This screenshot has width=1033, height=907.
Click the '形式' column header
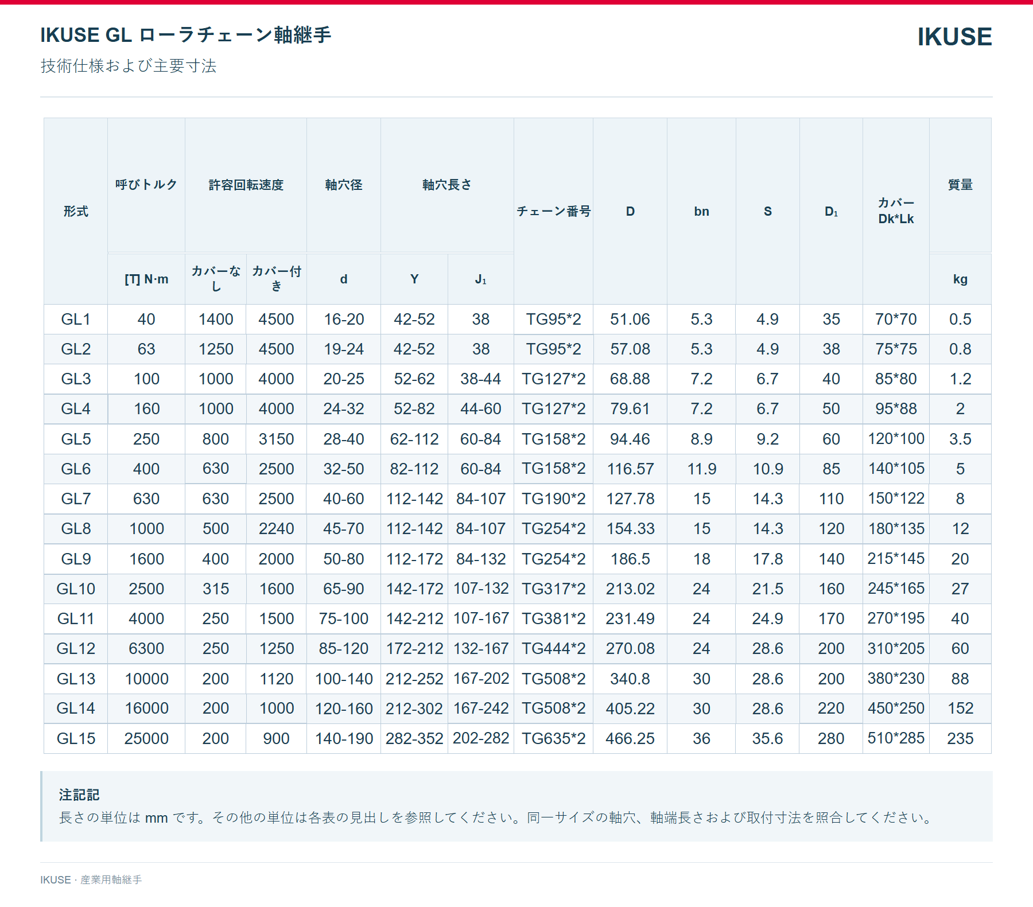pos(76,211)
